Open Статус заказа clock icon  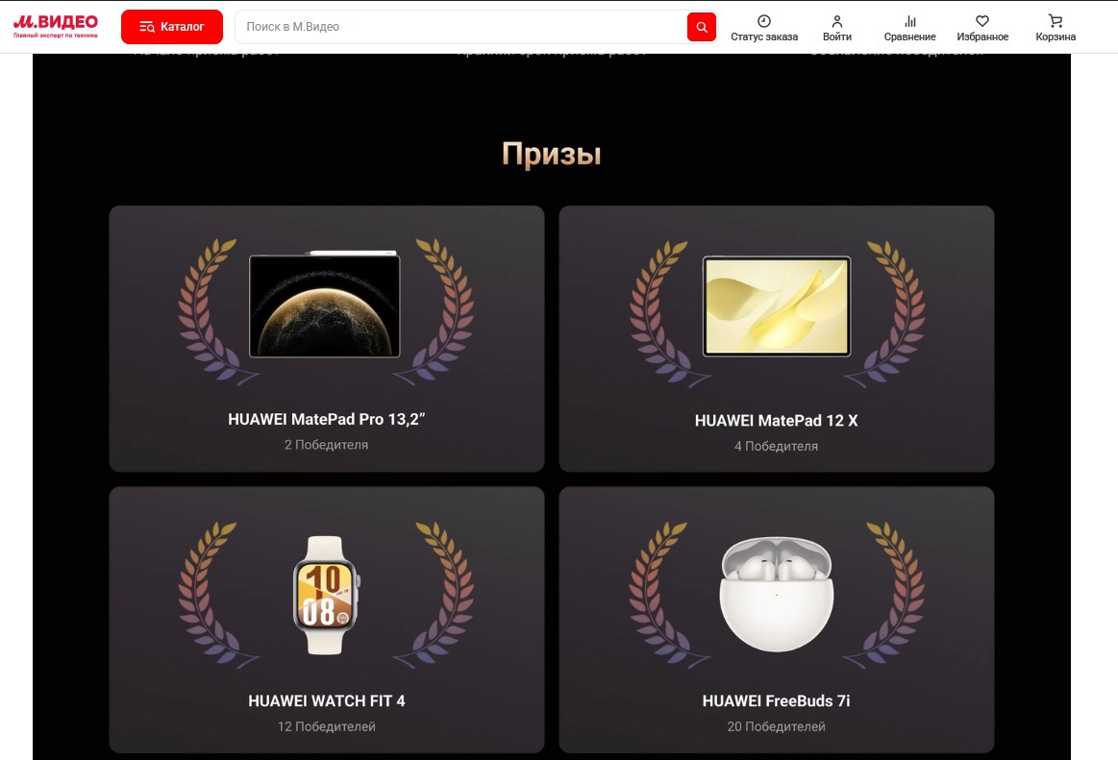point(764,20)
